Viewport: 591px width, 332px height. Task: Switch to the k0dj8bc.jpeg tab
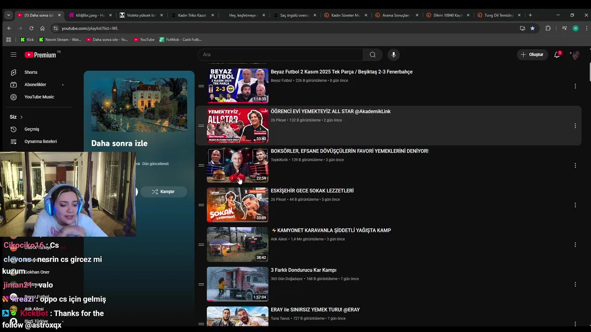[90, 15]
